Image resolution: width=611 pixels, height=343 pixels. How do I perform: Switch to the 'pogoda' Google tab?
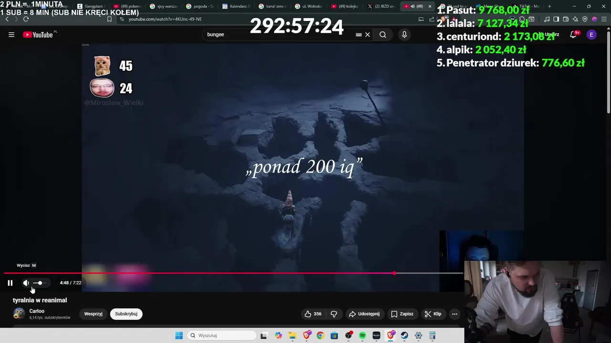pos(200,6)
